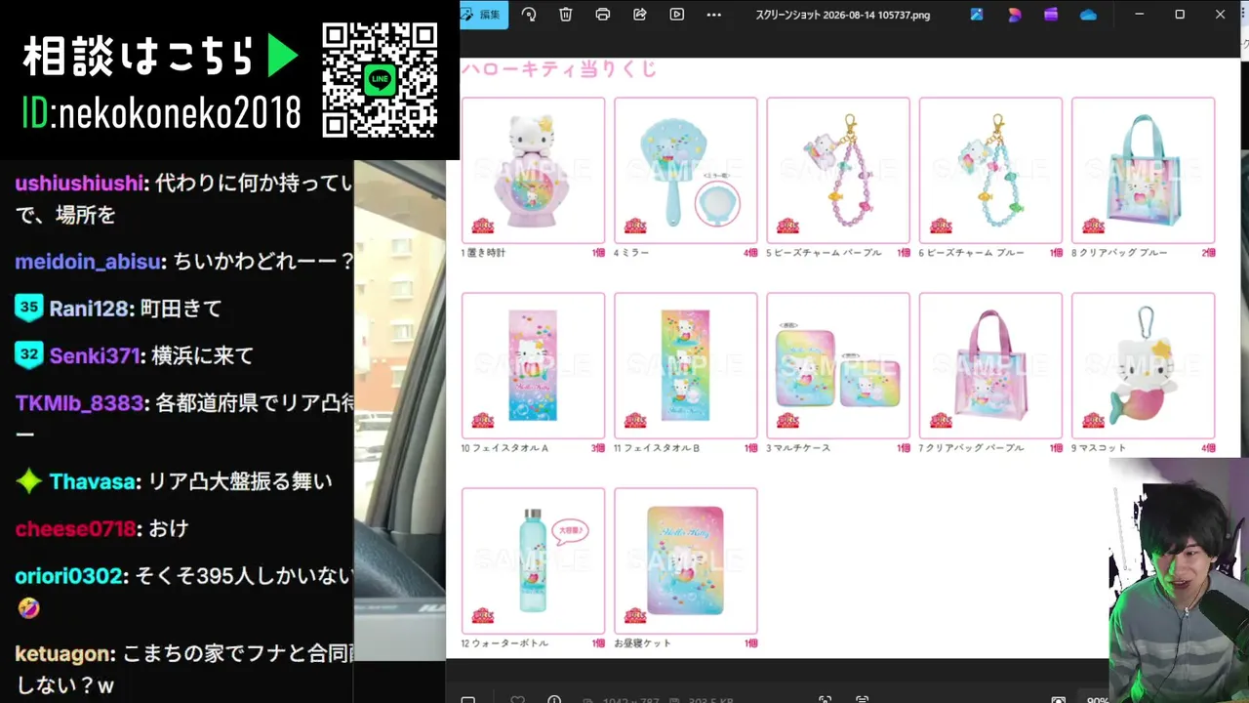Click the label 7 クリアバッグ パープル

tap(971, 448)
